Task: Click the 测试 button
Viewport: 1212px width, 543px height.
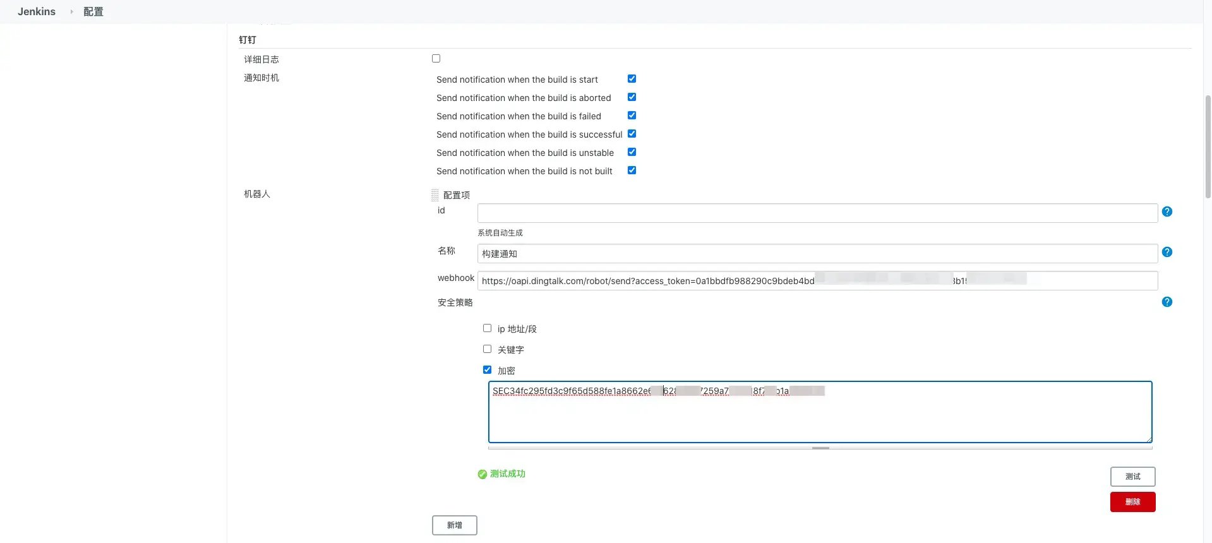Action: [1132, 477]
